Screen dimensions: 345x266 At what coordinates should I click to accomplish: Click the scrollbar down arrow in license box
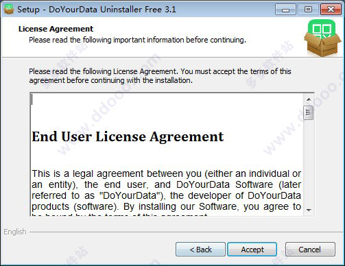(309, 210)
